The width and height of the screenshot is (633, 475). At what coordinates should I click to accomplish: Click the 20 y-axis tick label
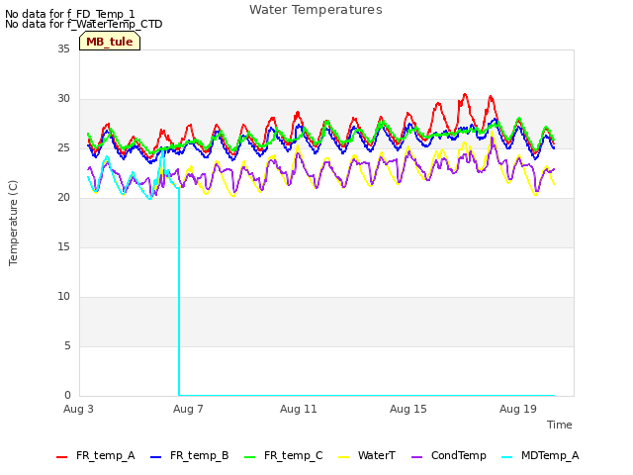[x=63, y=198]
